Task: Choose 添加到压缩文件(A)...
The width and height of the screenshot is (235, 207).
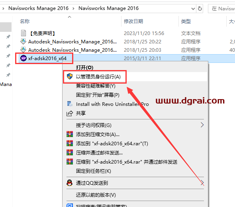Action: [98, 135]
